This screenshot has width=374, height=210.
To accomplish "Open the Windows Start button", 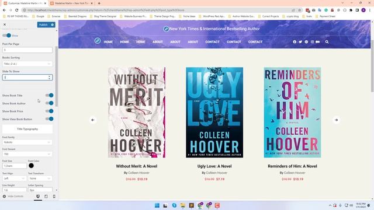I will coord(157,205).
